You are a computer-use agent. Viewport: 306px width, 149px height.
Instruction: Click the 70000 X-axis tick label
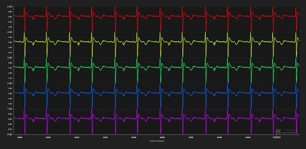(191, 137)
